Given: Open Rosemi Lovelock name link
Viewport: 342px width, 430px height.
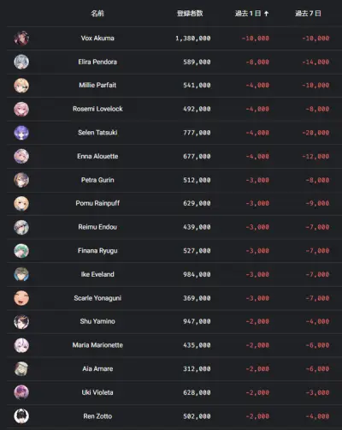Looking at the screenshot, I should (97, 109).
